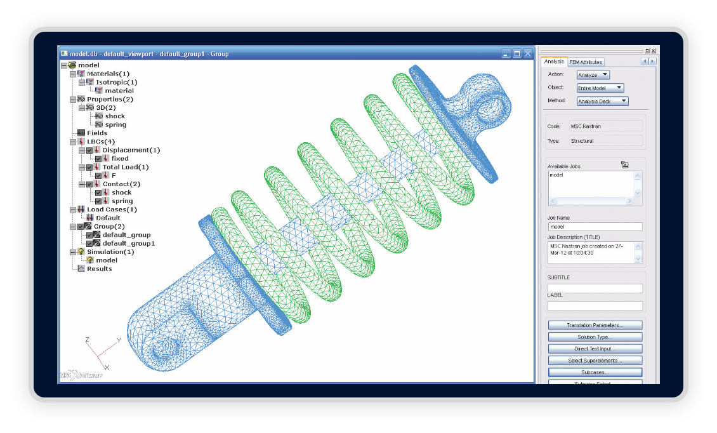Click into the SUBTITLE input field

tap(595, 288)
